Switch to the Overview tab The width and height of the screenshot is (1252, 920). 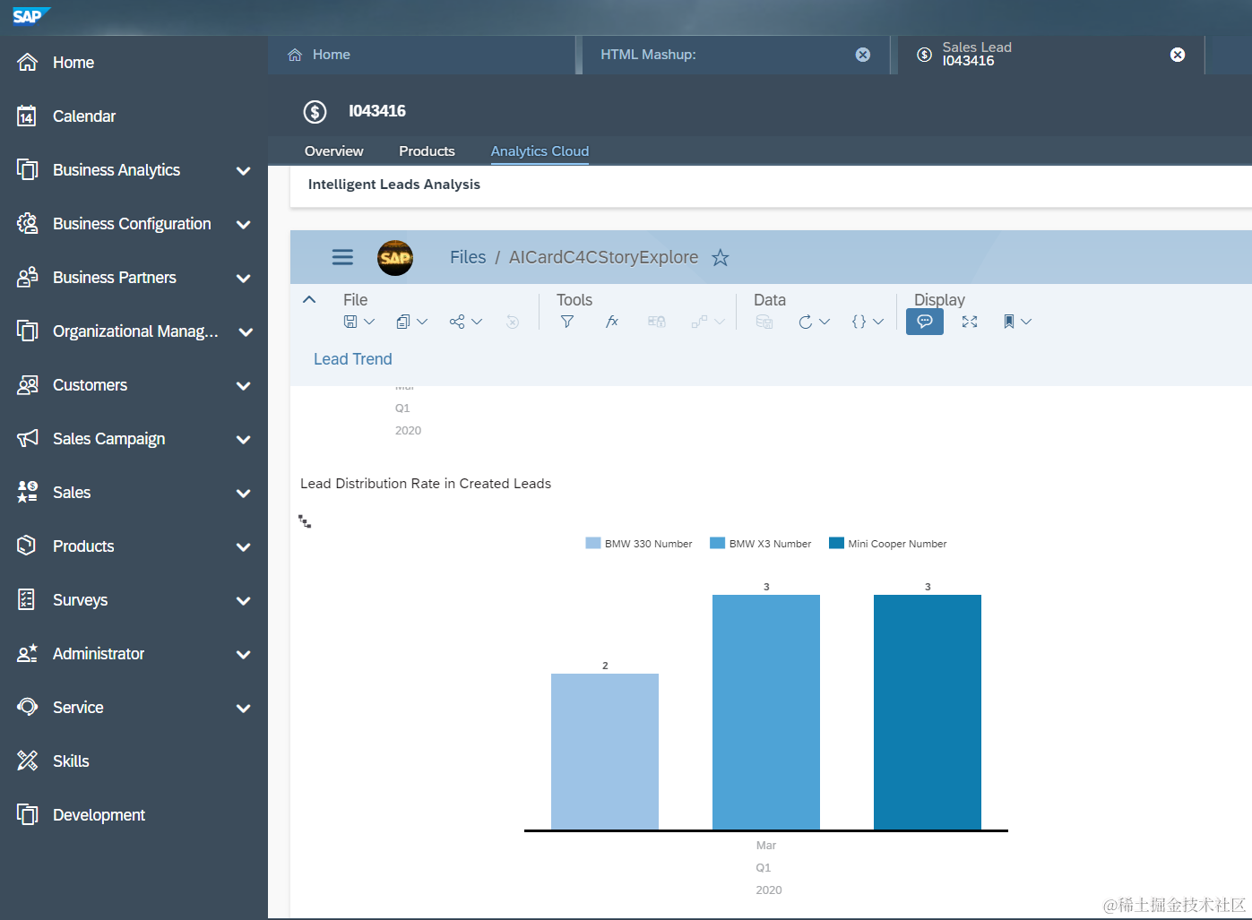pos(334,151)
